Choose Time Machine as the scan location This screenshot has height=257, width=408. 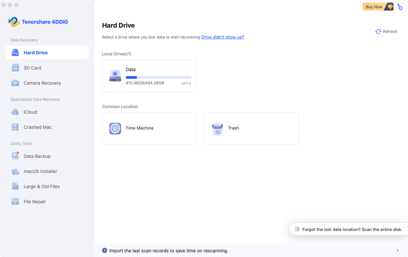(x=149, y=128)
